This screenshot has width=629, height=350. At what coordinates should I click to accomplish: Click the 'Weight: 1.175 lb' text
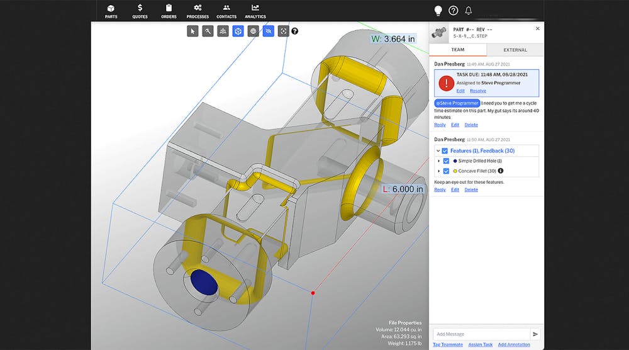[404, 343]
